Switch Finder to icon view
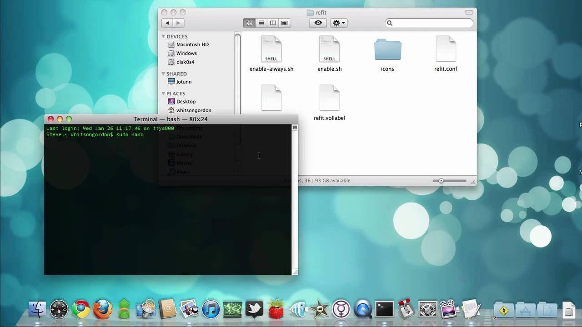 [249, 23]
